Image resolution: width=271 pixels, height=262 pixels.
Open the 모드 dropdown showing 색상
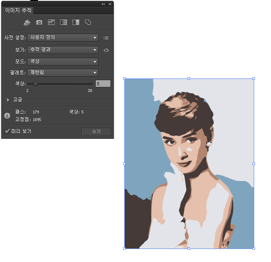pos(63,62)
